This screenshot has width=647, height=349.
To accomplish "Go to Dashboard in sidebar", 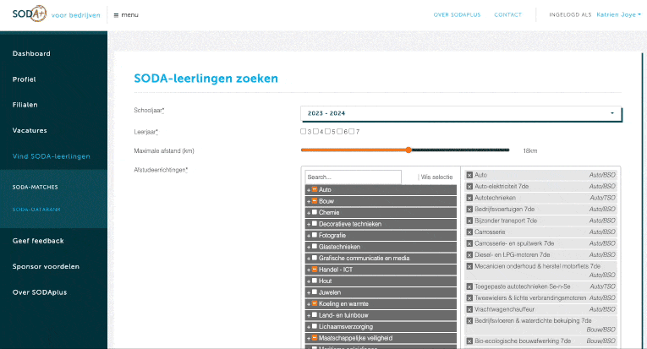I will [31, 54].
